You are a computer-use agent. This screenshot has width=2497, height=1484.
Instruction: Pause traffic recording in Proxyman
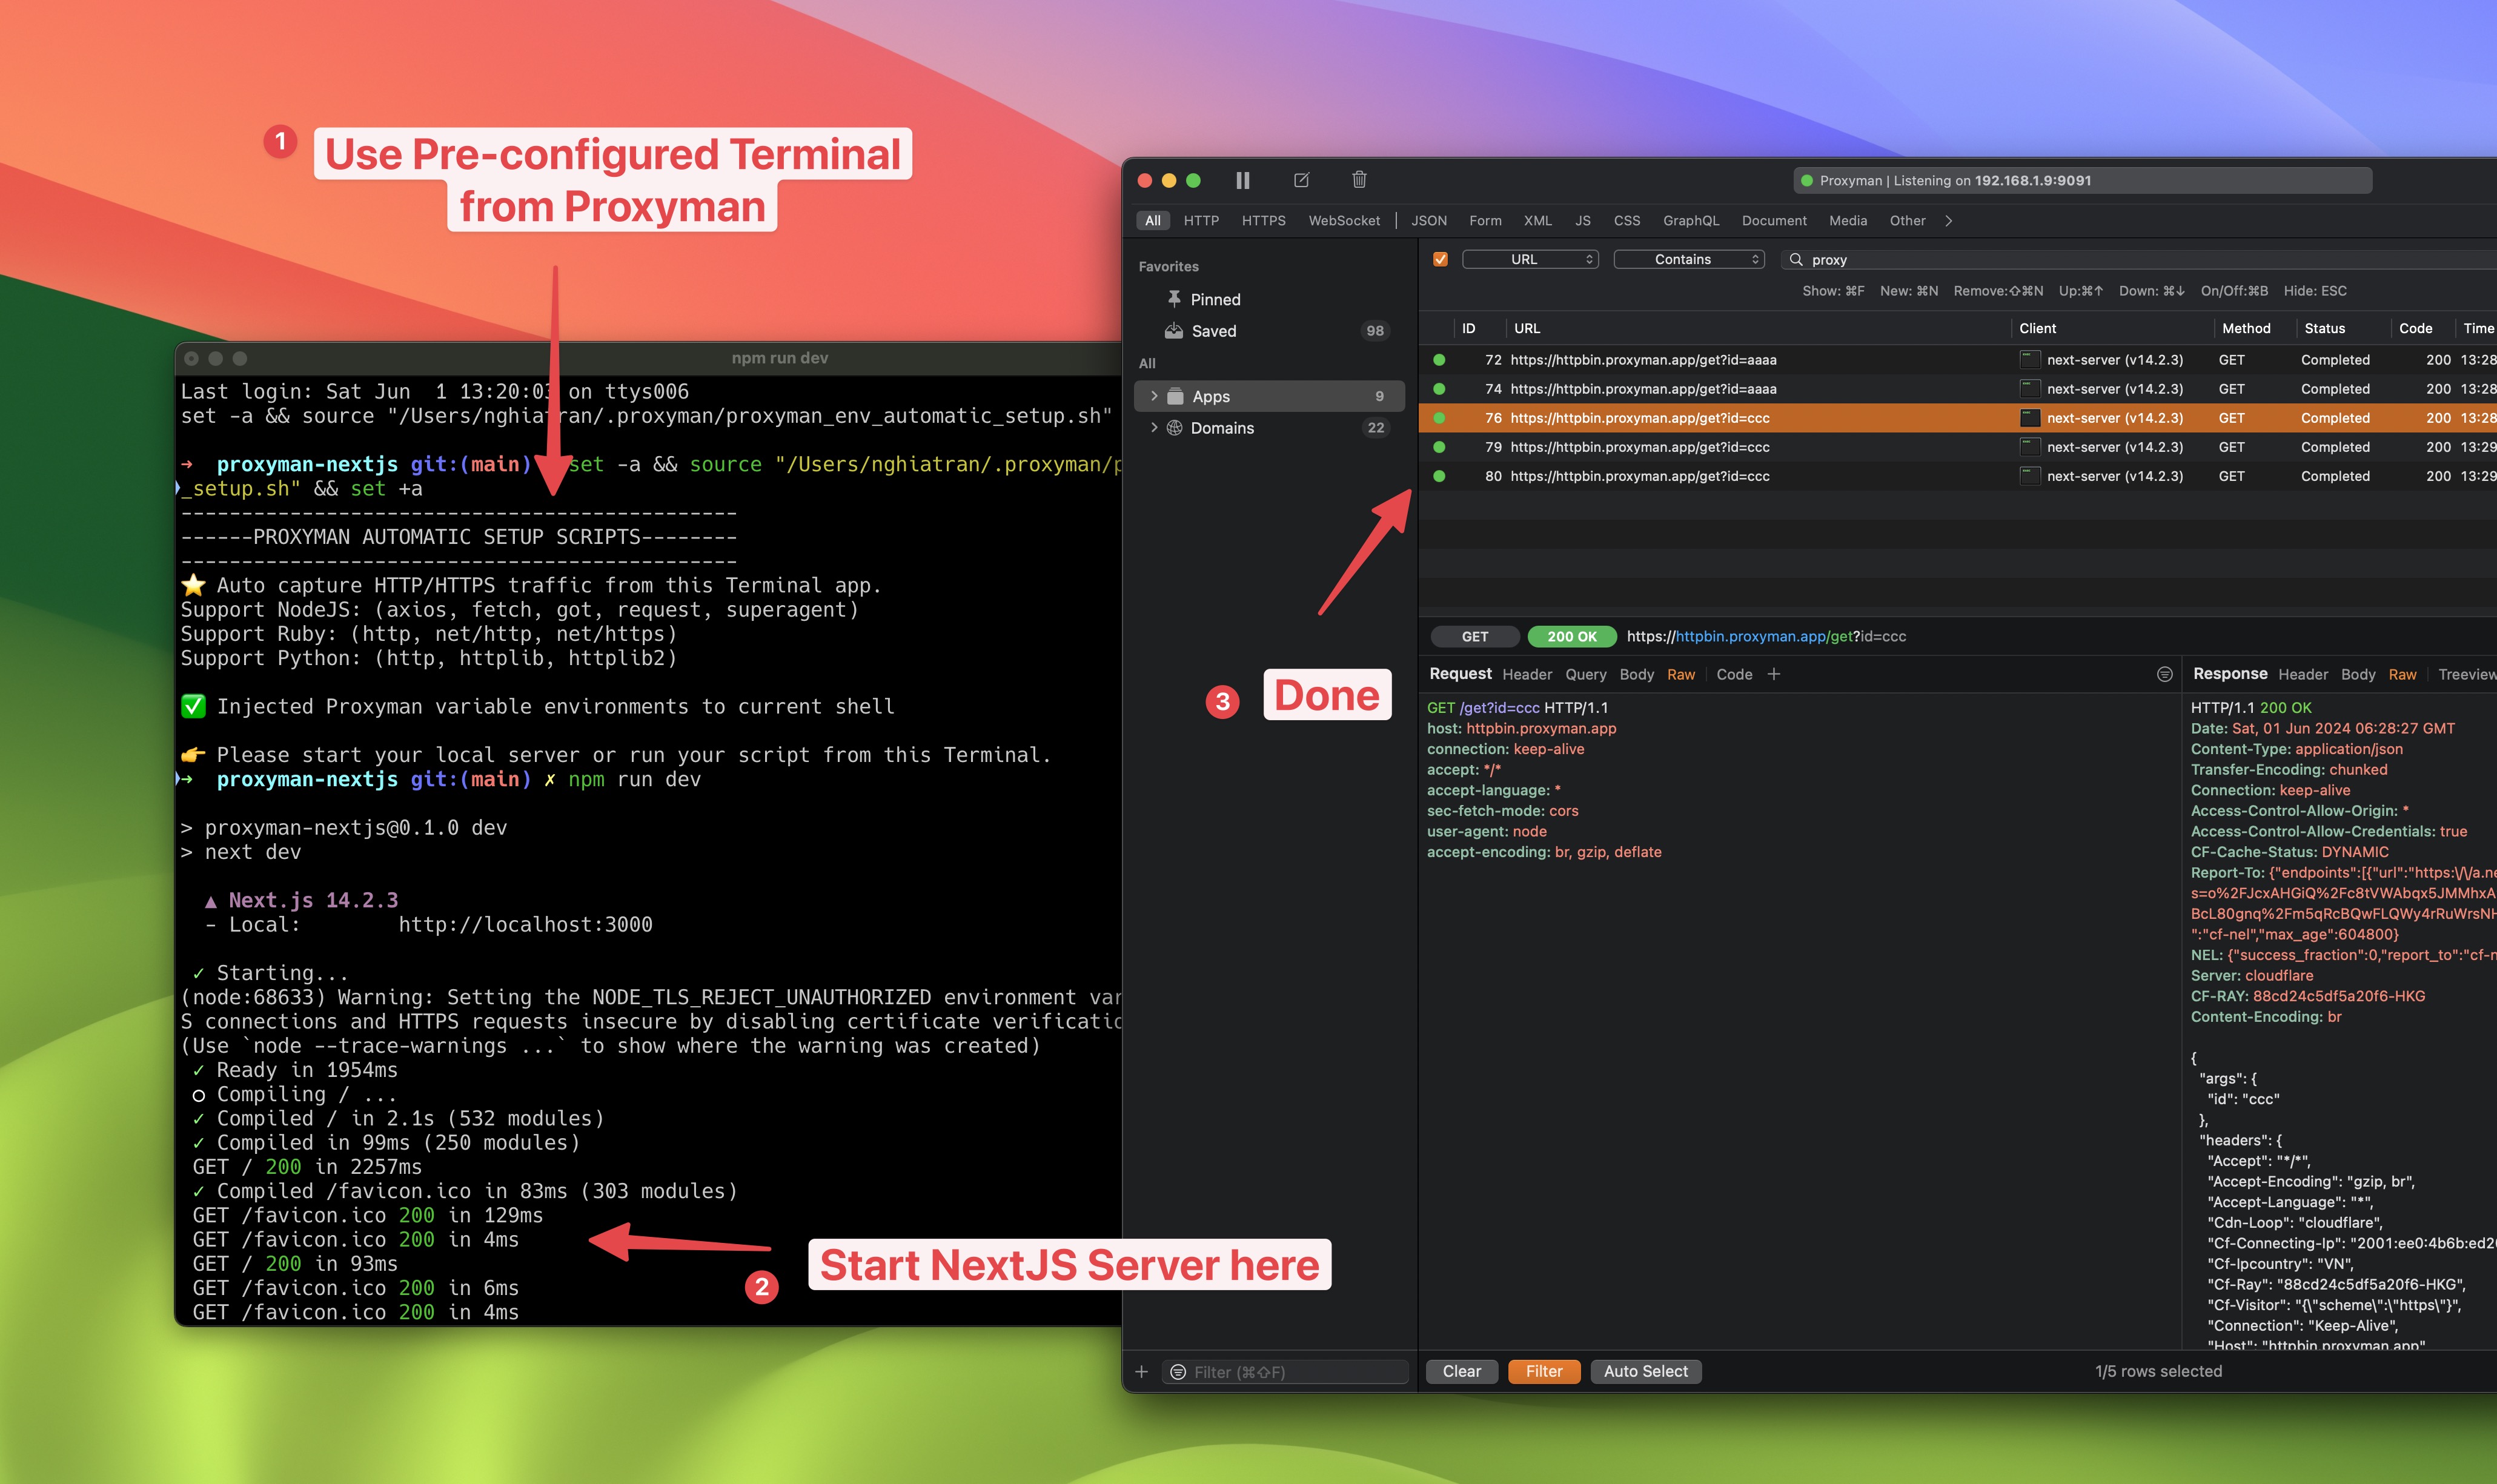coord(1242,180)
